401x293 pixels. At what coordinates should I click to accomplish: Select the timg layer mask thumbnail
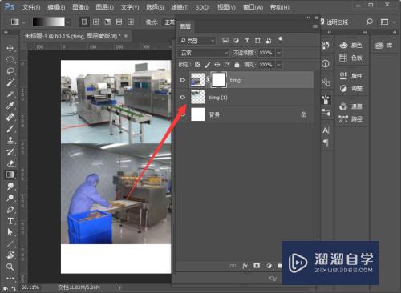pyautogui.click(x=219, y=80)
